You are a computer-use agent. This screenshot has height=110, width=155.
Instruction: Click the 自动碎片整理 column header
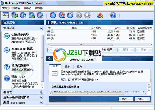tap(145, 28)
